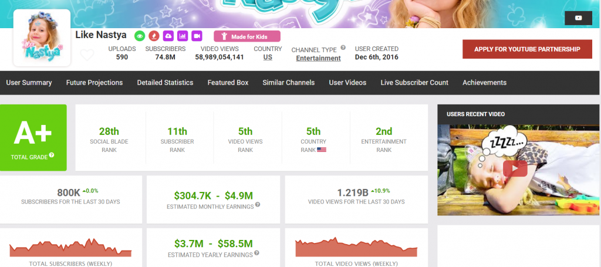The width and height of the screenshot is (601, 267).
Task: Toggle the favorite heart under channel avatar
Action: 87,56
